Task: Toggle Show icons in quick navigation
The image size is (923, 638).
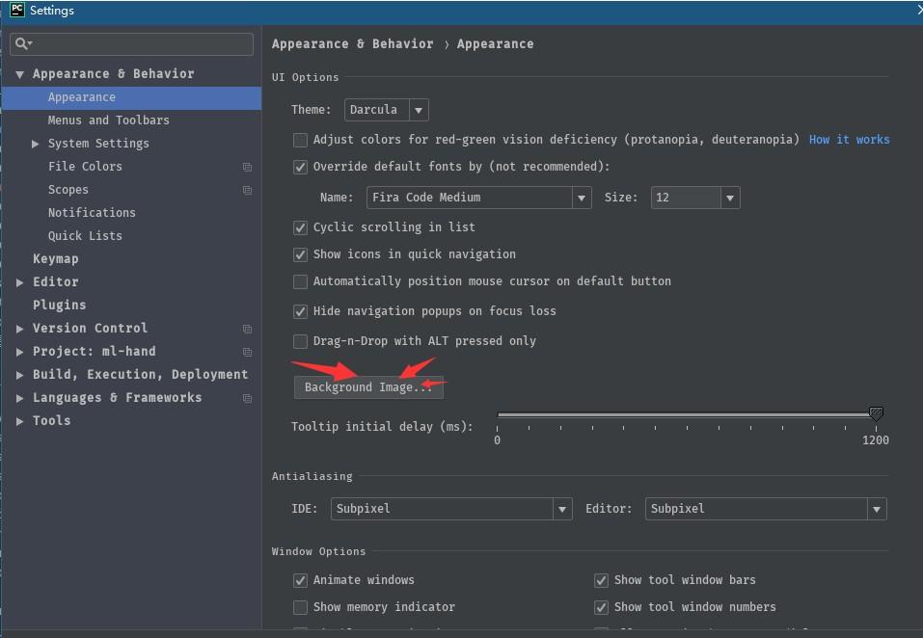Action: coord(300,254)
